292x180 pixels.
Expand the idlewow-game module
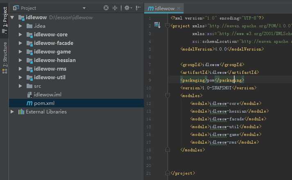click(20, 51)
